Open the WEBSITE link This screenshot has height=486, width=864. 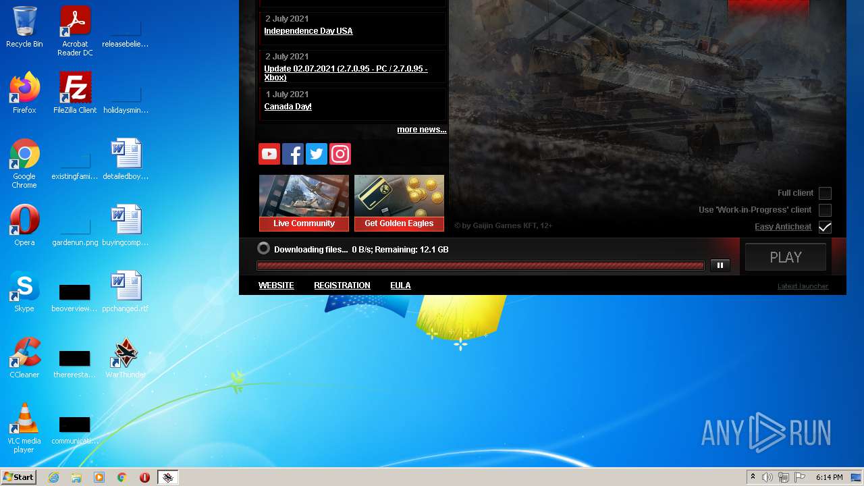point(276,286)
